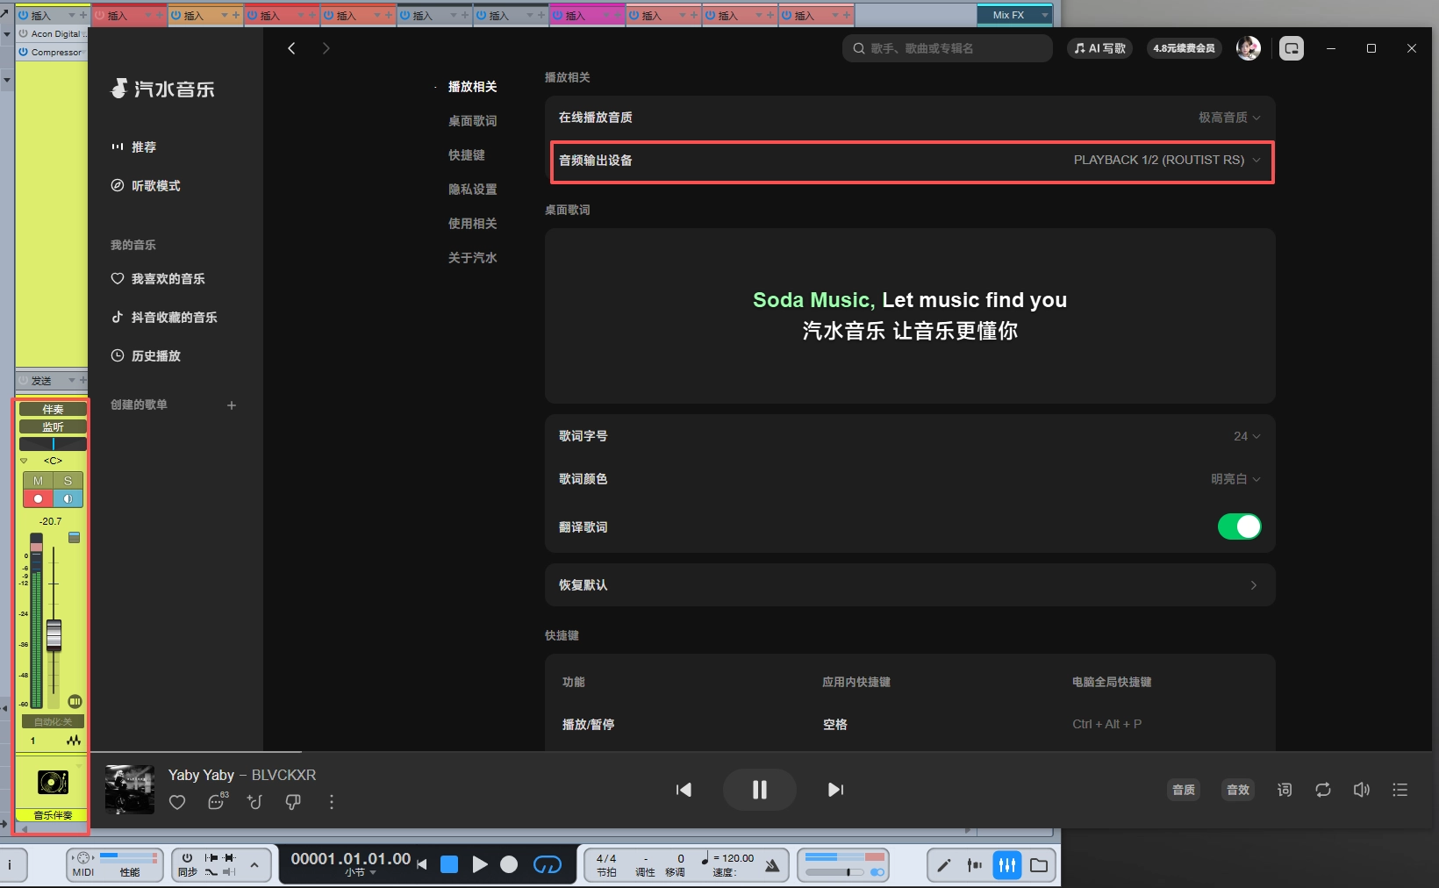Click the DAW transport stop square

449,864
